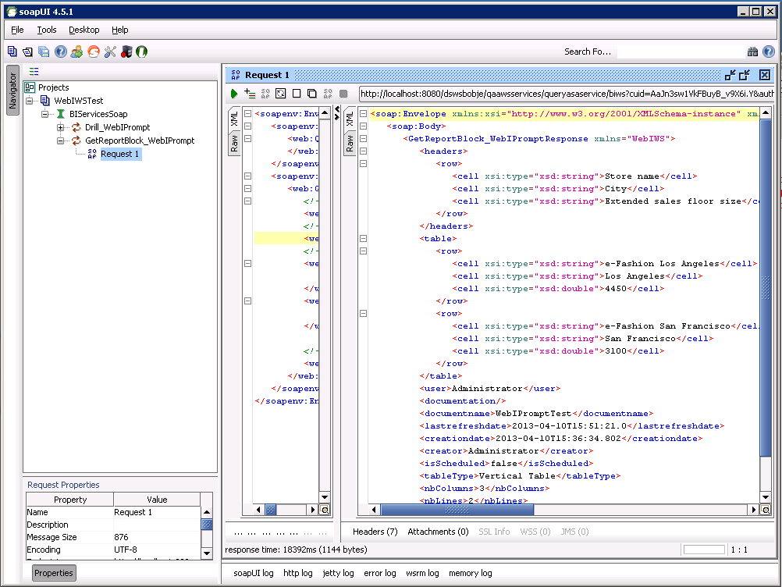Collapse the WebIWSTest project node
The image size is (782, 587).
(30, 101)
